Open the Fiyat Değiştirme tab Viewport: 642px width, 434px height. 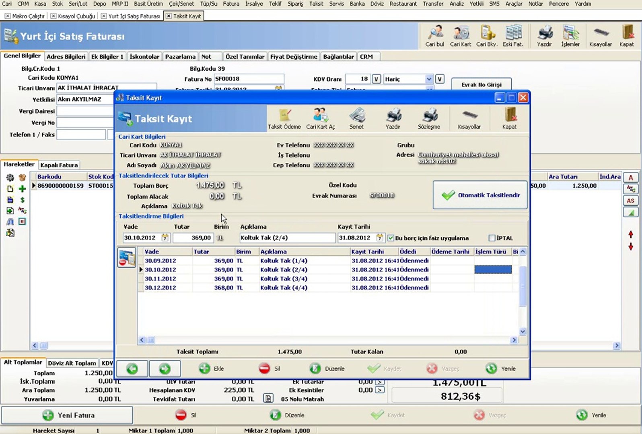tap(294, 57)
